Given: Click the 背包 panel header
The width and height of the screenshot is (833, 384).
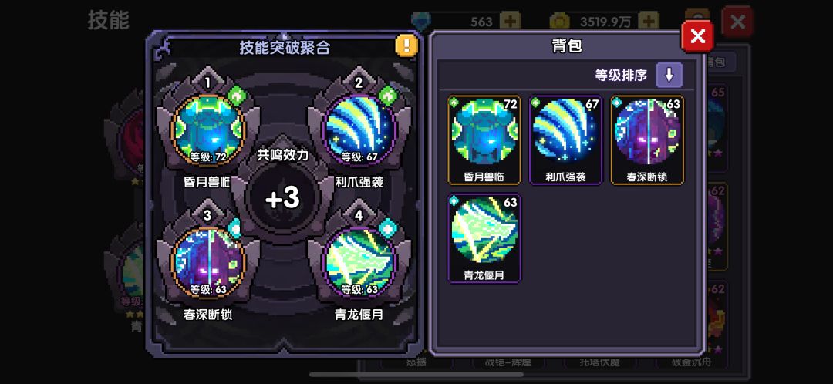Looking at the screenshot, I should coord(568,46).
